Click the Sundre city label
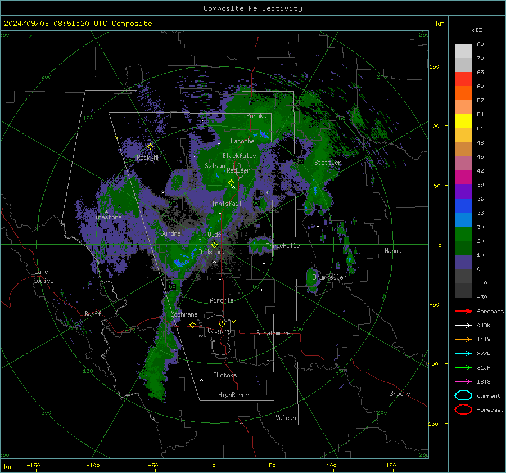 170,233
